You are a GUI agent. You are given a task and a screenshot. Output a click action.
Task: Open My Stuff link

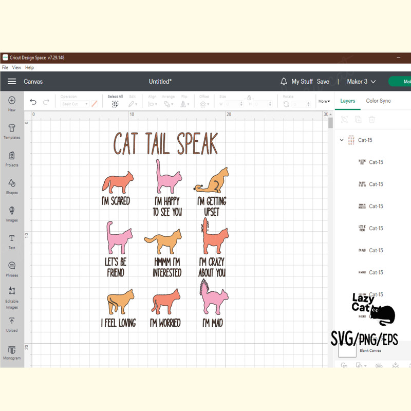pos(302,81)
